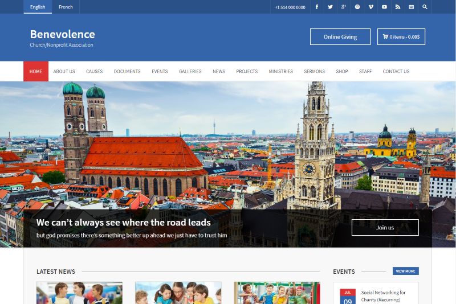Click the Benevolence site logo

coord(63,34)
